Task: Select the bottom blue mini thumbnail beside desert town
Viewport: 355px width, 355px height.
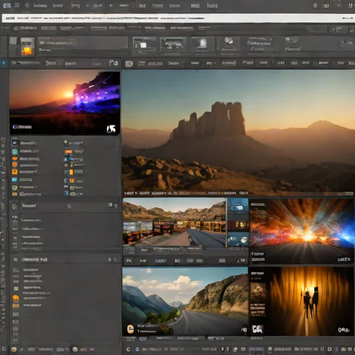Action: pos(238,240)
